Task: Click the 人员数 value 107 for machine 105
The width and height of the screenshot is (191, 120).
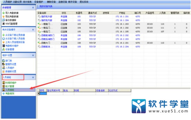Action: pos(162,32)
